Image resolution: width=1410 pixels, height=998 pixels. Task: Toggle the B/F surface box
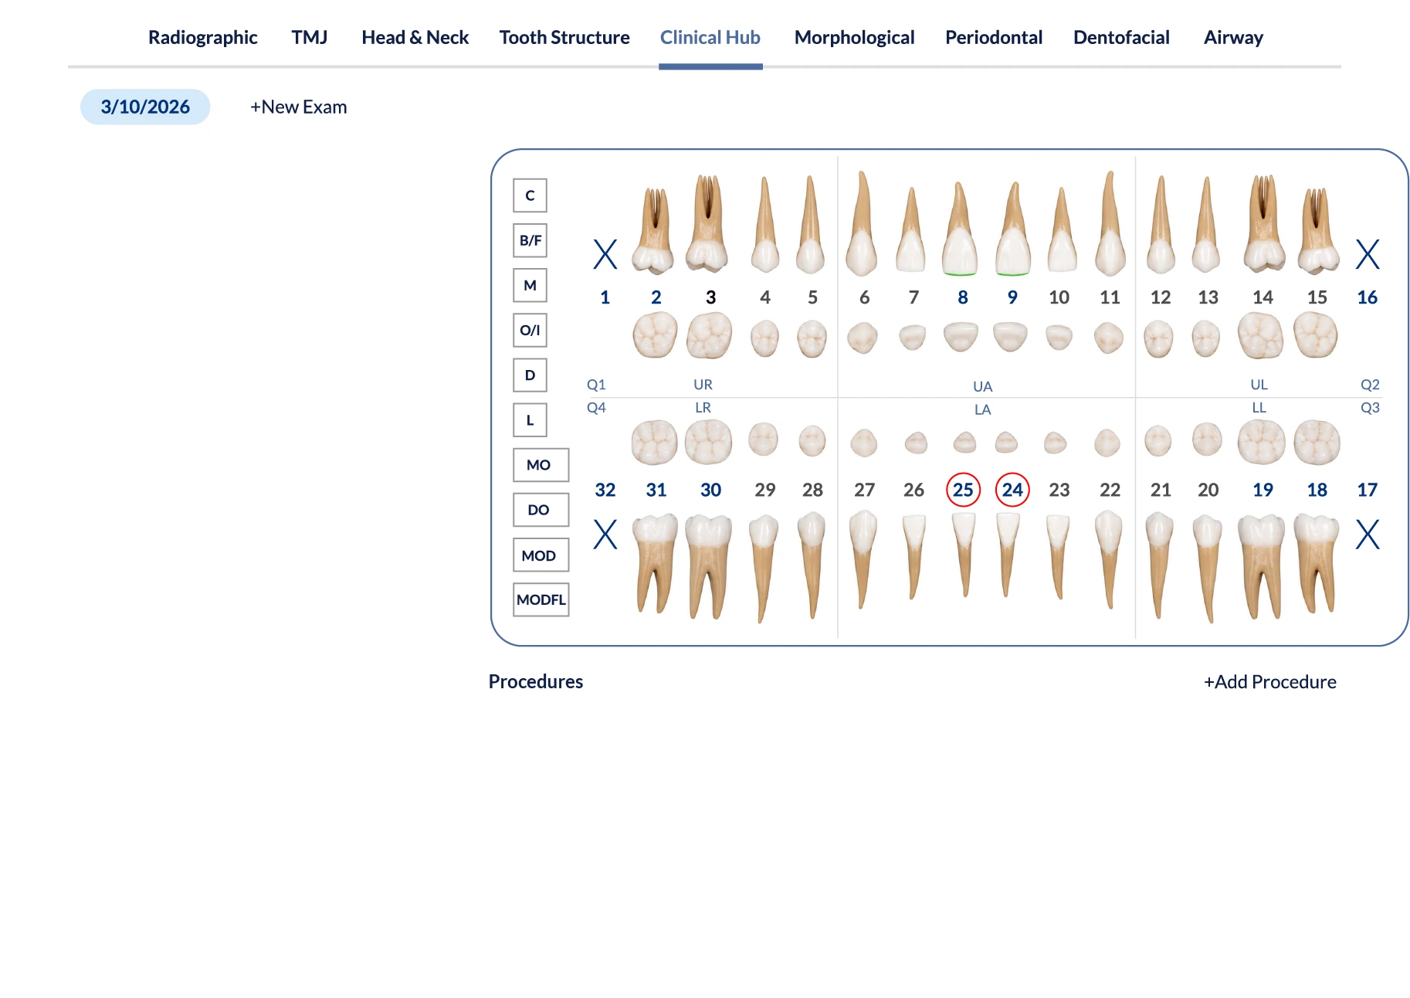coord(530,240)
